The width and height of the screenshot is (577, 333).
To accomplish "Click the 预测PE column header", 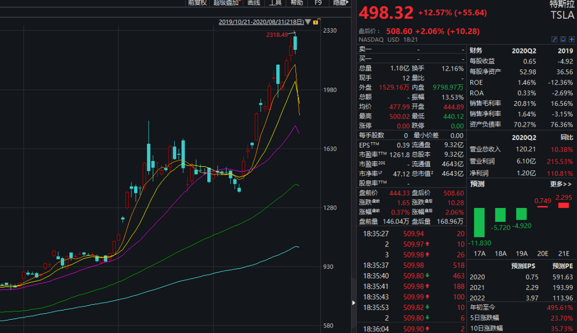I will coord(563,266).
